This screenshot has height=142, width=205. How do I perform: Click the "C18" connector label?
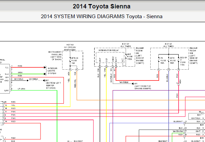coord(98,70)
